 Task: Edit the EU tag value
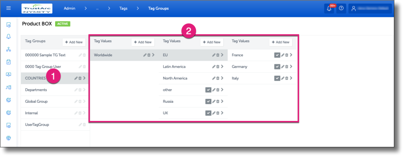pos(214,55)
